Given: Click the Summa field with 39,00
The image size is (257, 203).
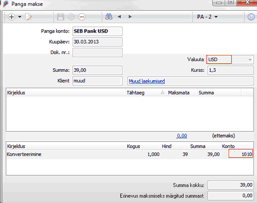Looking at the screenshot, I should tap(98, 70).
